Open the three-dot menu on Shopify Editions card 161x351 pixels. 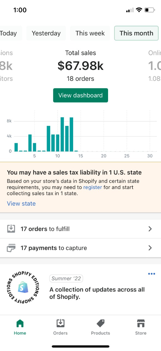tap(151, 274)
